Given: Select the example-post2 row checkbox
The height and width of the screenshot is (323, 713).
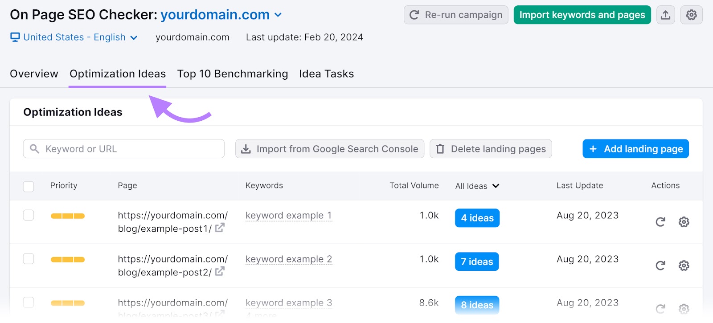Looking at the screenshot, I should (x=29, y=259).
